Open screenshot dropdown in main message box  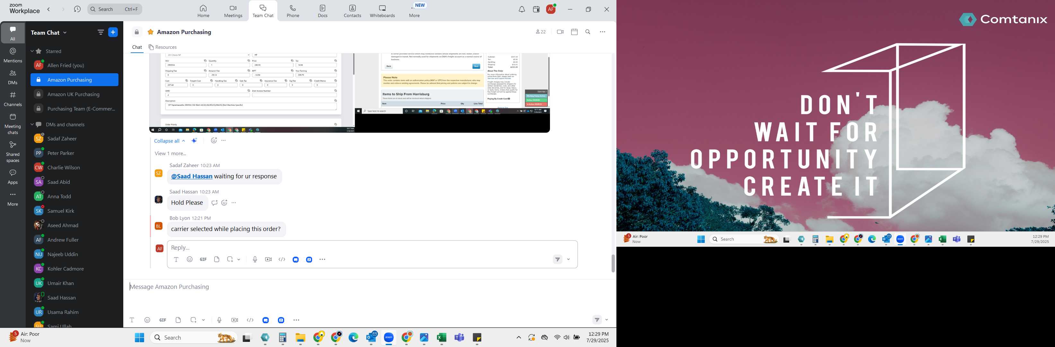[204, 320]
